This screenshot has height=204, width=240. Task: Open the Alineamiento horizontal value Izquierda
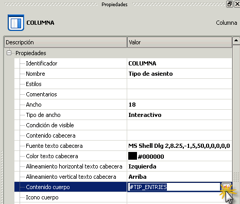(x=142, y=166)
